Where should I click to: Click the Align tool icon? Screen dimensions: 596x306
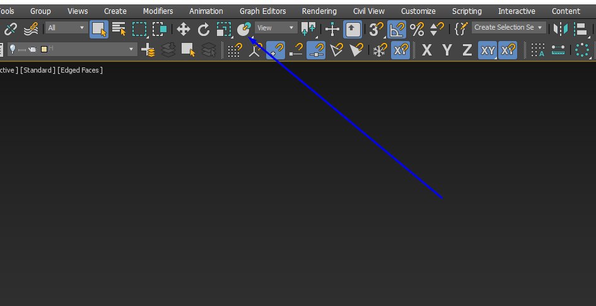pos(581,29)
